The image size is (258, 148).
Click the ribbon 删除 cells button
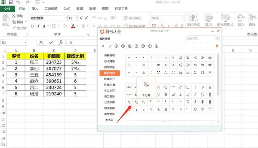point(252,20)
